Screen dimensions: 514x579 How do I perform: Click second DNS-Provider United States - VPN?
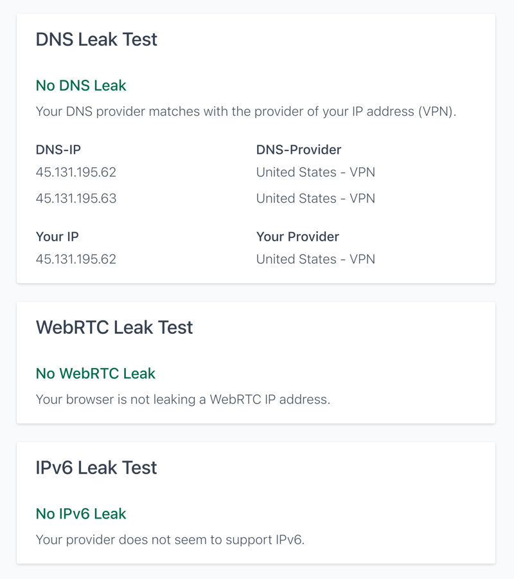pyautogui.click(x=315, y=198)
